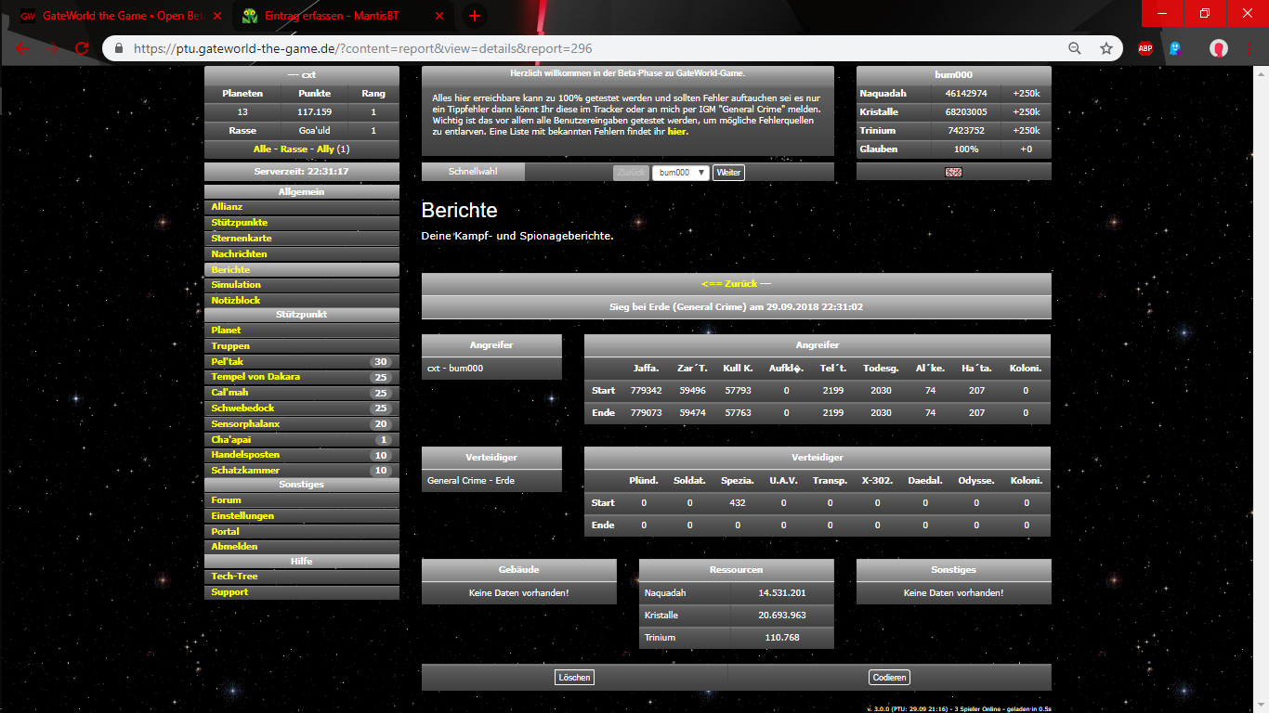This screenshot has width=1269, height=713.
Task: Reload the page
Action: [x=82, y=48]
